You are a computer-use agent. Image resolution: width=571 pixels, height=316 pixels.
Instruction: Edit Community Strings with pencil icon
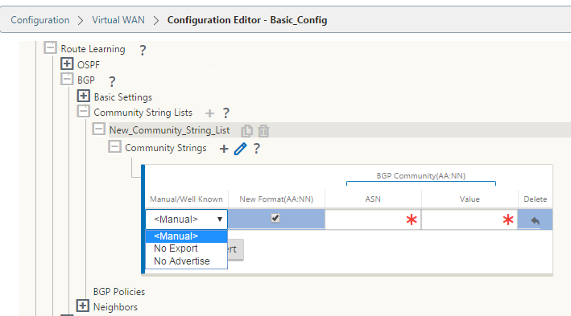click(x=240, y=149)
